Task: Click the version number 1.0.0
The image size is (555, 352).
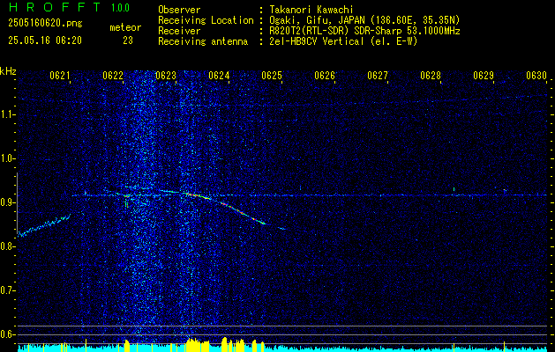Action: click(120, 8)
